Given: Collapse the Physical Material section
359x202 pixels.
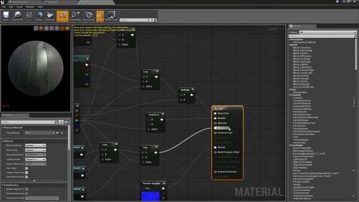Looking at the screenshot, I should [x=2, y=127].
